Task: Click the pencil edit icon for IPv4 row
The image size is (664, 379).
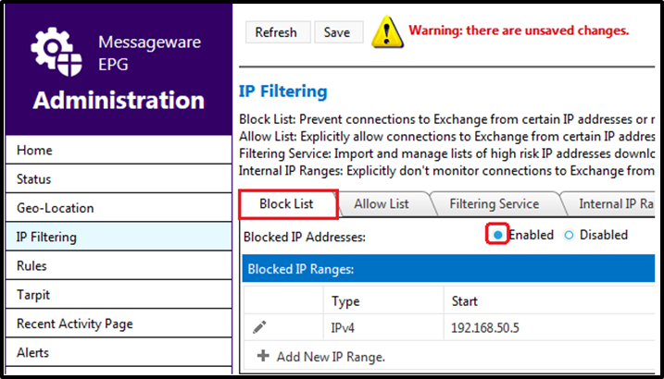Action: coord(259,327)
